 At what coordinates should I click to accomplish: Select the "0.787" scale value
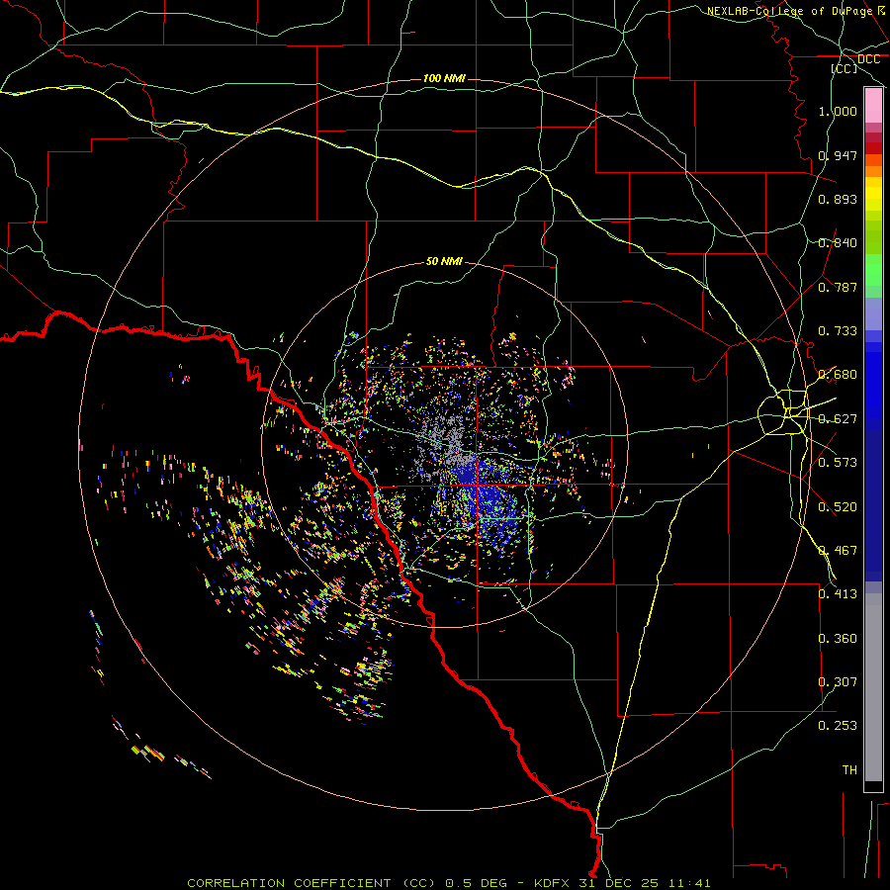838,287
